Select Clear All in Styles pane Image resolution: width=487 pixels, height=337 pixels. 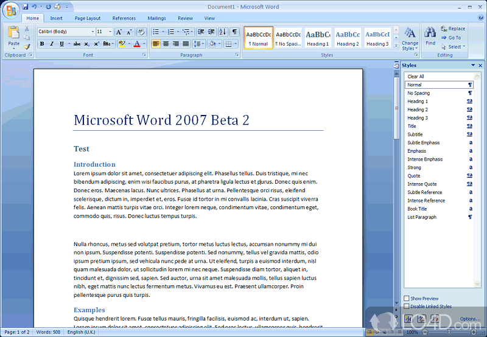438,76
